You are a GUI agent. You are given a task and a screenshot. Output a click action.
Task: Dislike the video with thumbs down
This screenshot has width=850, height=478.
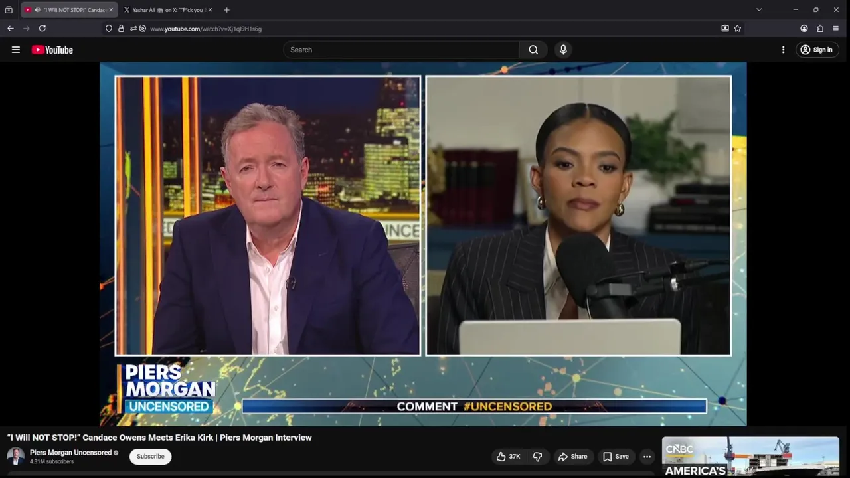(538, 457)
